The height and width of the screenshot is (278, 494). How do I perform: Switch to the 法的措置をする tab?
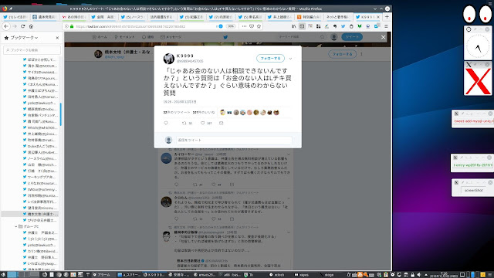pyautogui.click(x=161, y=17)
